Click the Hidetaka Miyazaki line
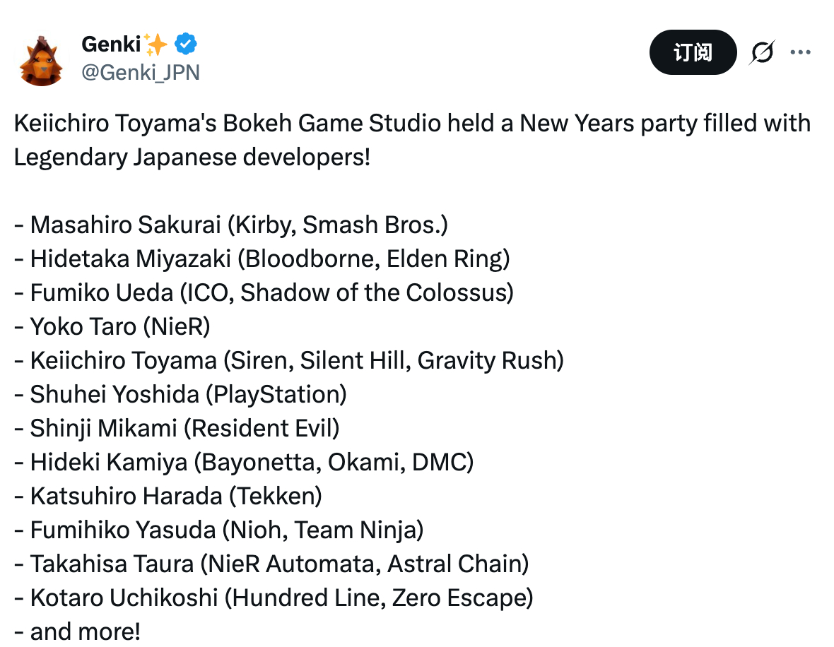This screenshot has height=647, width=834. coord(262,259)
